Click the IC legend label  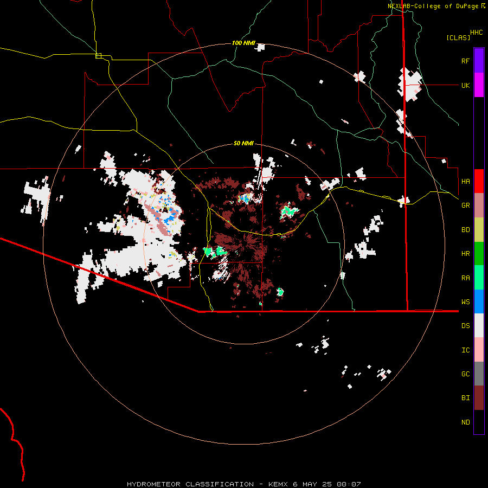coord(465,350)
